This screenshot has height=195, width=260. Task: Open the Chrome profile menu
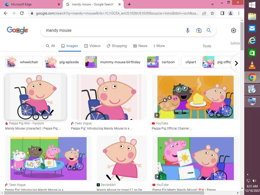pyautogui.click(x=231, y=13)
